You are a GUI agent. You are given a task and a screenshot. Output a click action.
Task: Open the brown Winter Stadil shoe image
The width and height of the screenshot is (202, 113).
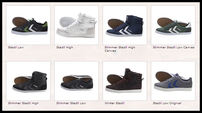pos(125,81)
